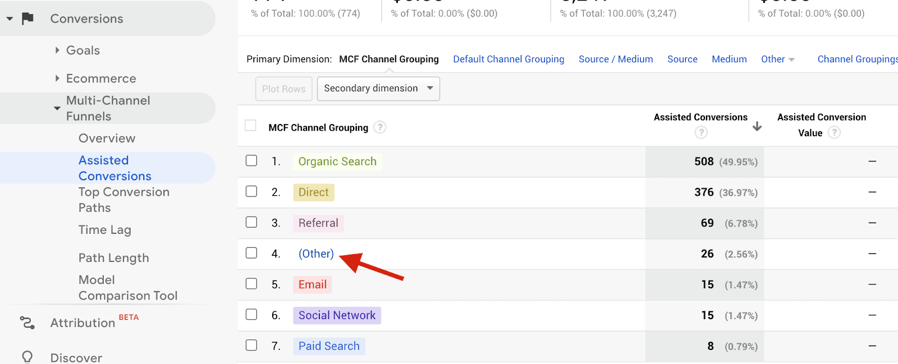Click the Attribution path icon
The width and height of the screenshot is (898, 364).
pos(27,322)
